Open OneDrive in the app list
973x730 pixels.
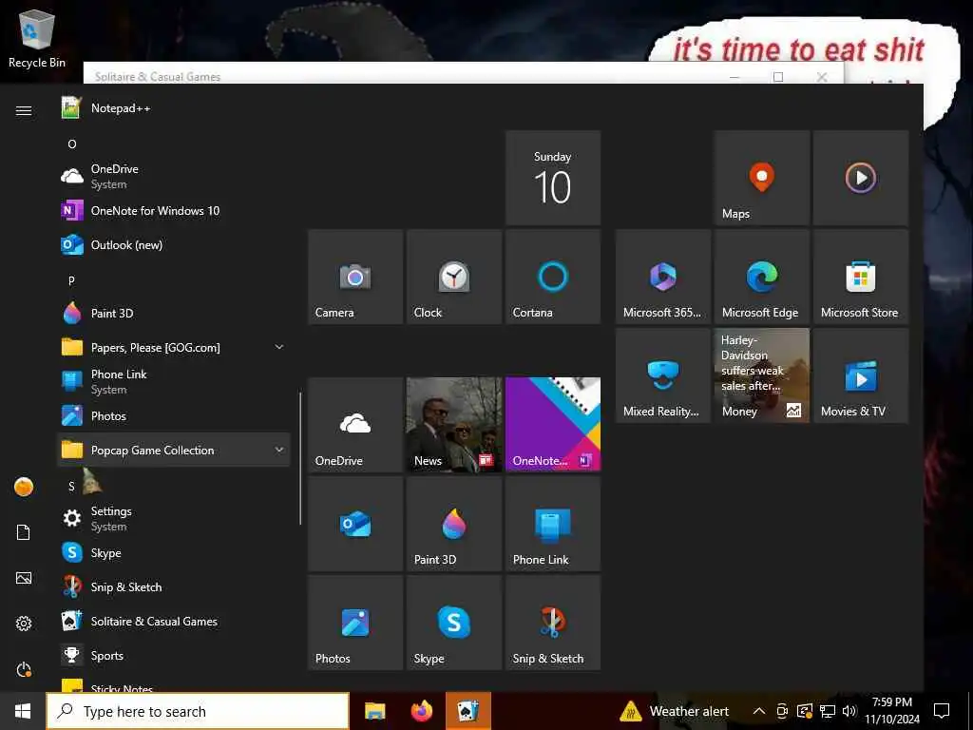174,176
